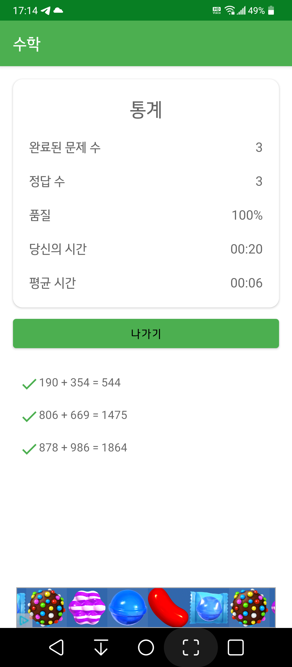The width and height of the screenshot is (292, 667).
Task: Tap the checkmark beside 190 + 354
Action: 29,384
